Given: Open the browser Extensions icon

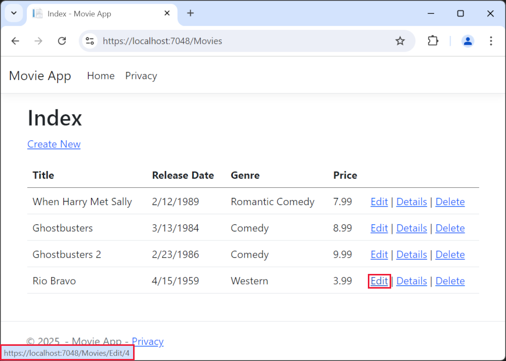Looking at the screenshot, I should 433,41.
